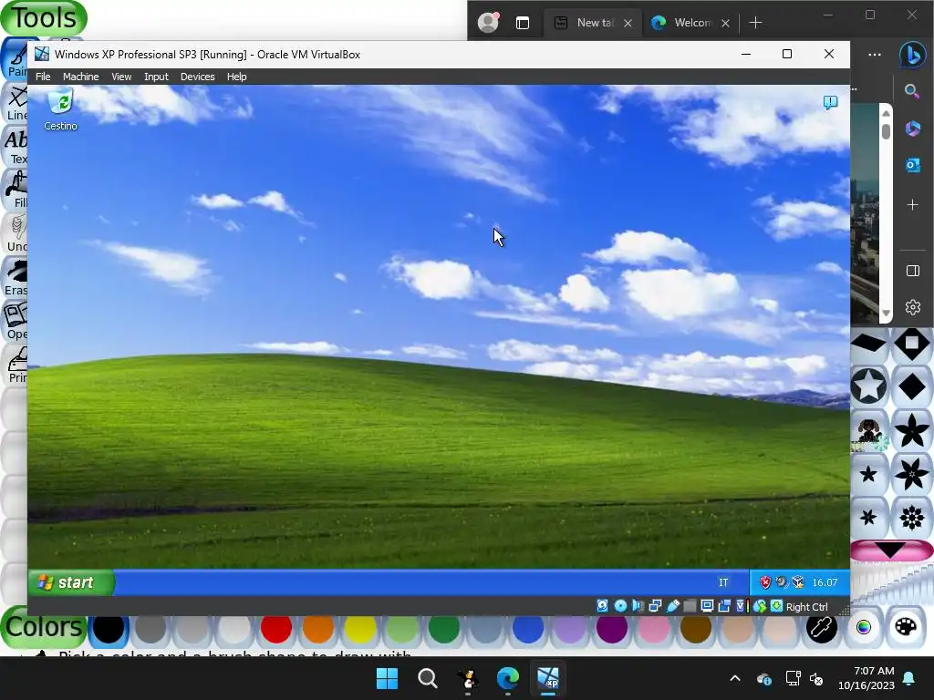Open Windows taskbar search
The image size is (934, 700).
[427, 678]
